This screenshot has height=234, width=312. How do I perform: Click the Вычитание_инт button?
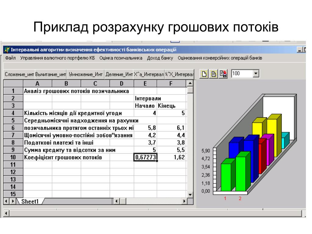click(x=51, y=74)
